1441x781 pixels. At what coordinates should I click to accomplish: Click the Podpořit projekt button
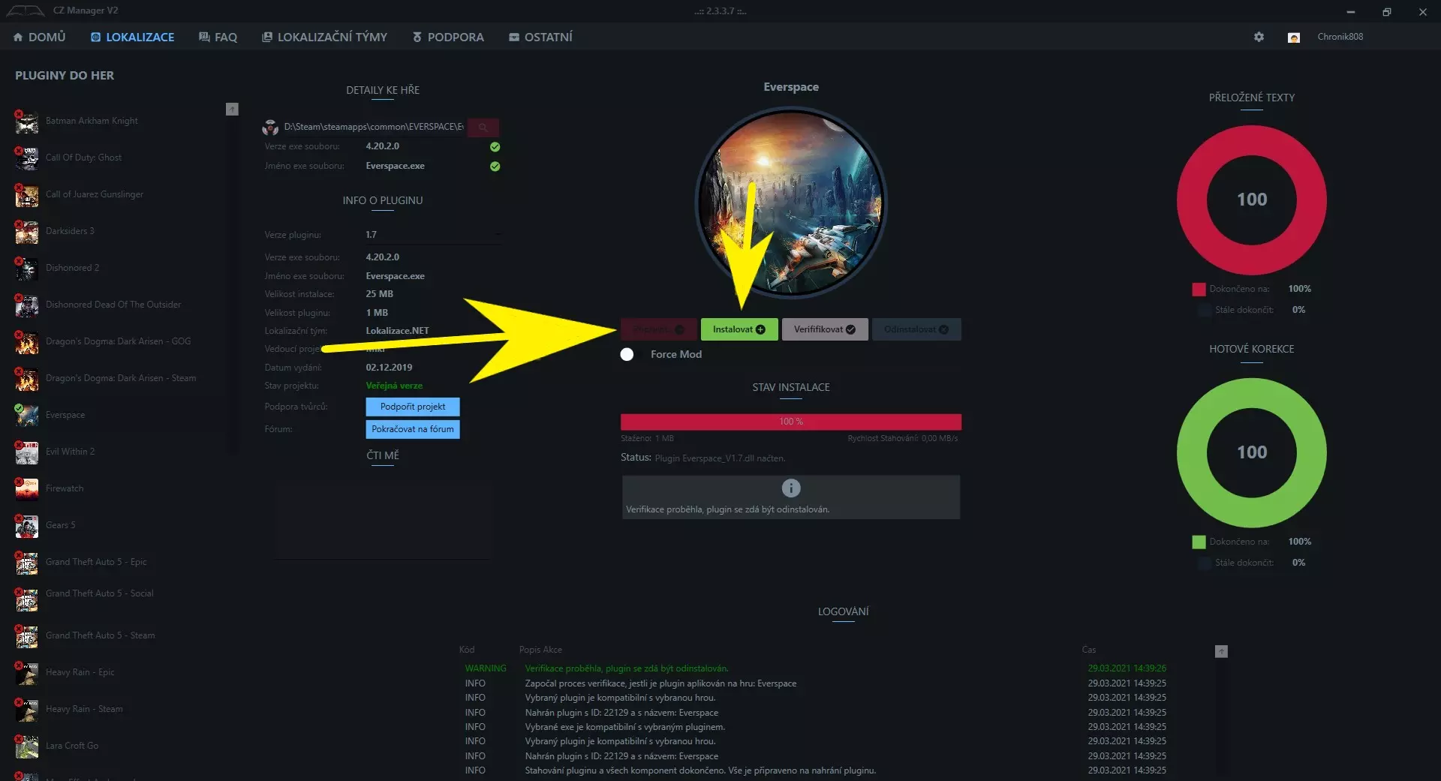click(x=413, y=407)
